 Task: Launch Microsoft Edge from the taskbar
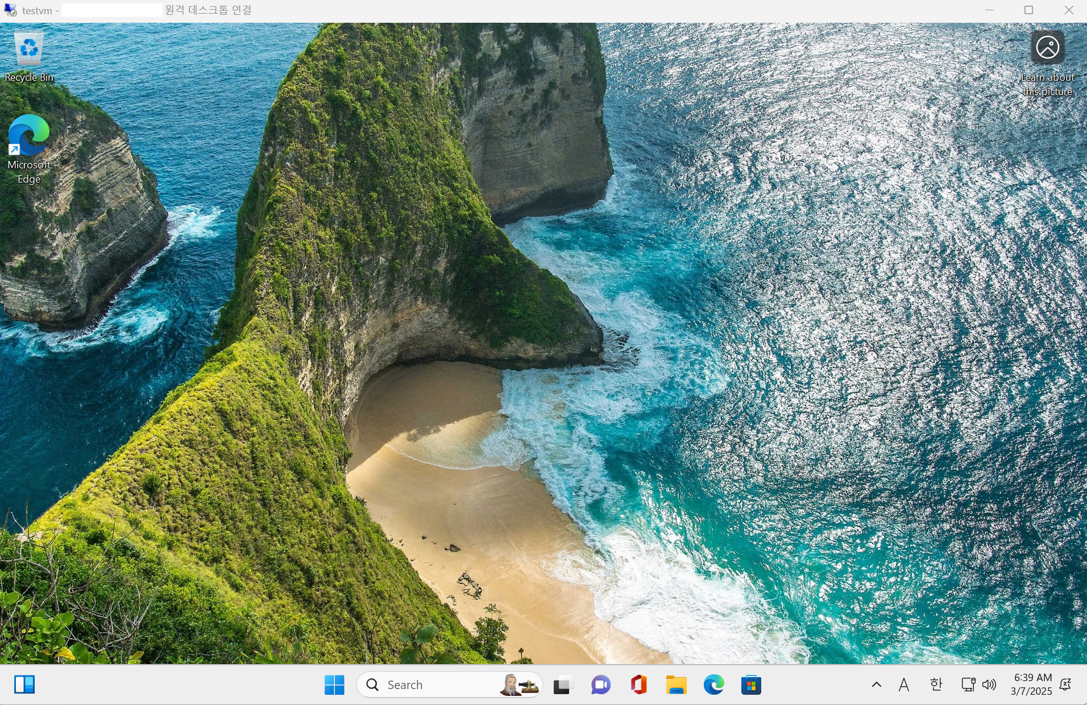tap(714, 685)
